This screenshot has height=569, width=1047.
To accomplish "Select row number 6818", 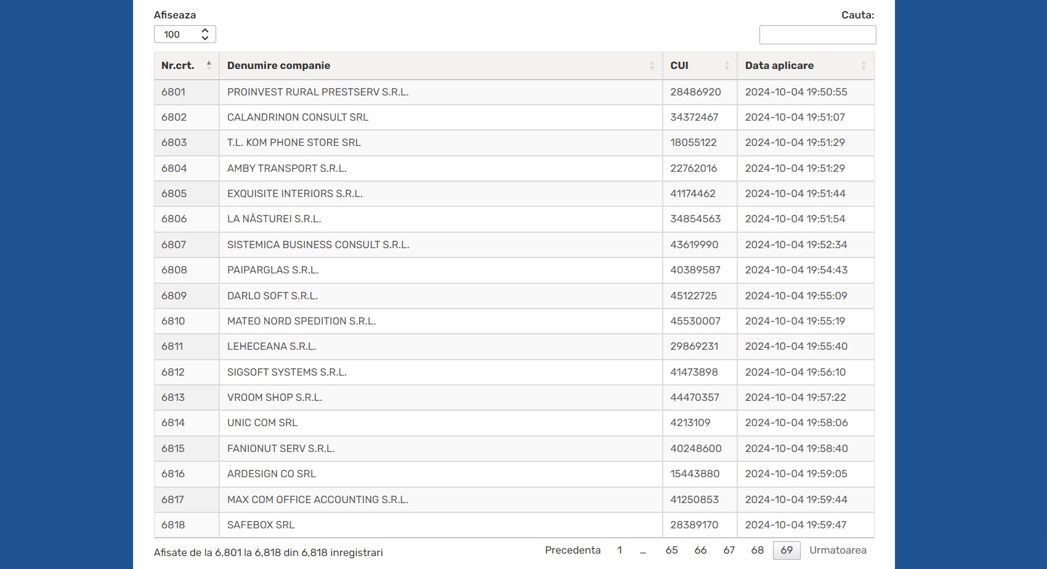I will (x=173, y=525).
